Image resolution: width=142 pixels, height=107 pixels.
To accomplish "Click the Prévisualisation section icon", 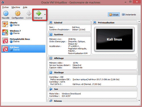I will [x=95, y=23].
